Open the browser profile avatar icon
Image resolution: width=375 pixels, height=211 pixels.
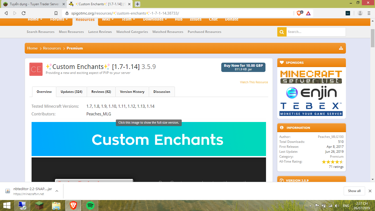coord(360,13)
